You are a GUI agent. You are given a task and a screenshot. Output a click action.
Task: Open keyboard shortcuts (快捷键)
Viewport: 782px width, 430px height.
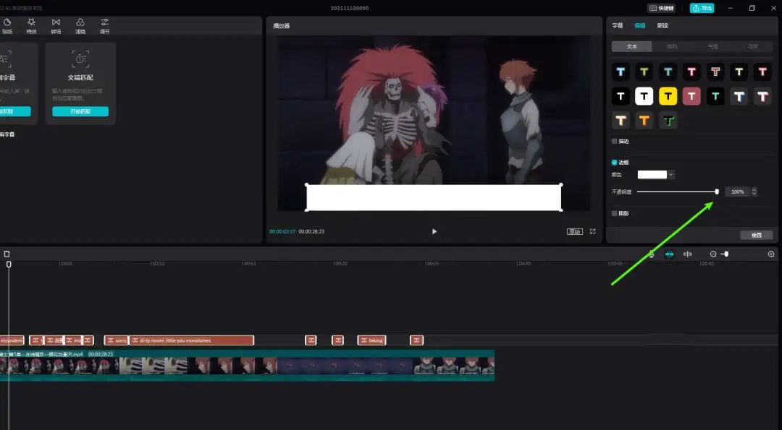(x=661, y=8)
